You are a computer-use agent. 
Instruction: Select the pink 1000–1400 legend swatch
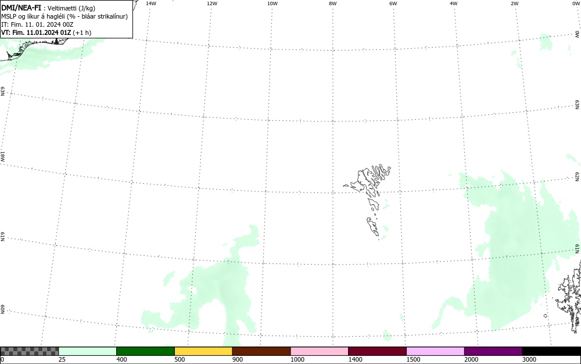click(x=320, y=351)
